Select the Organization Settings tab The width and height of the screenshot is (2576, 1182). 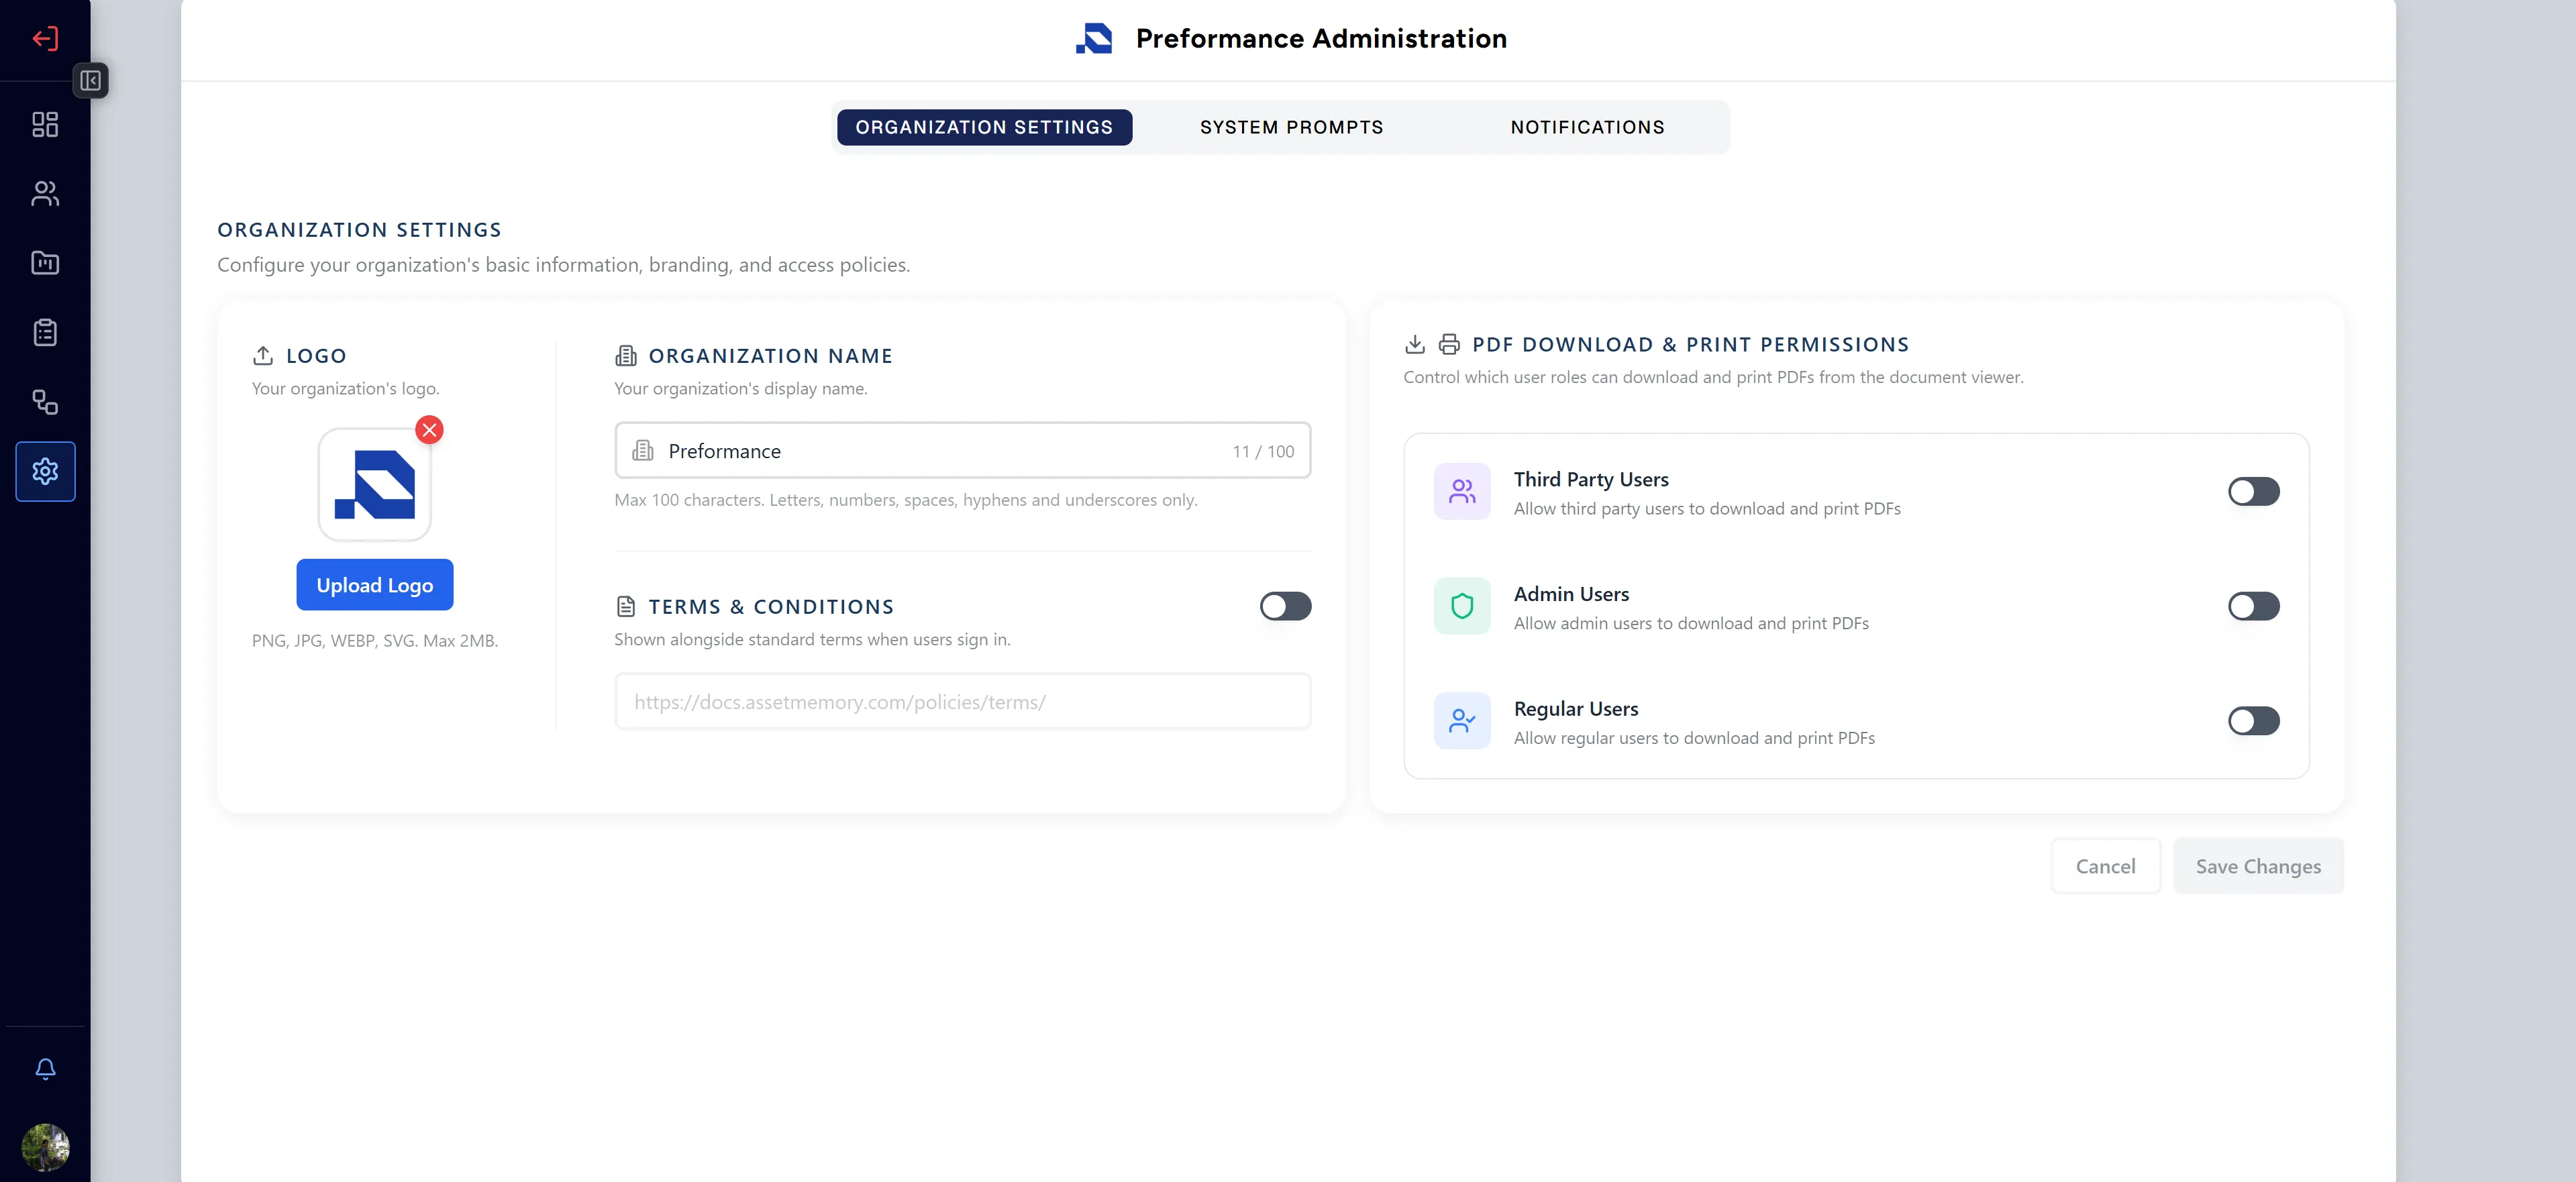click(x=984, y=128)
